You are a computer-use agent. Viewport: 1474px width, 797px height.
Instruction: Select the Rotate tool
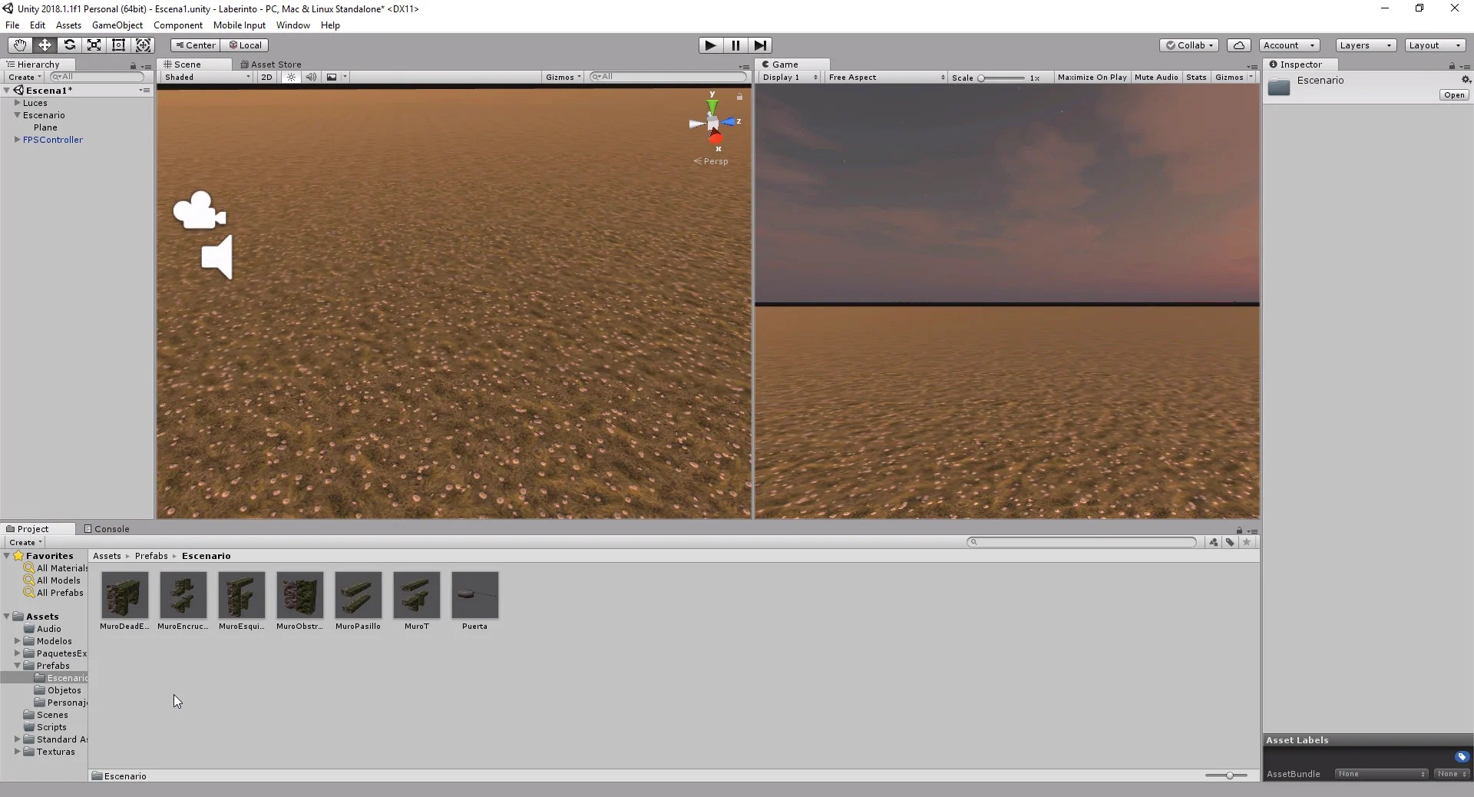tap(69, 45)
